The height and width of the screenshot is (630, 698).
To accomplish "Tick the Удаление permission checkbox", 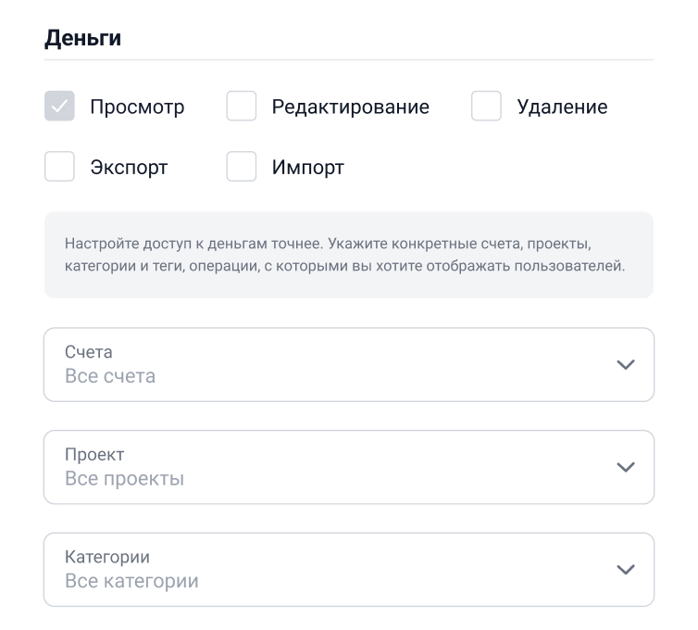I will pos(486,107).
